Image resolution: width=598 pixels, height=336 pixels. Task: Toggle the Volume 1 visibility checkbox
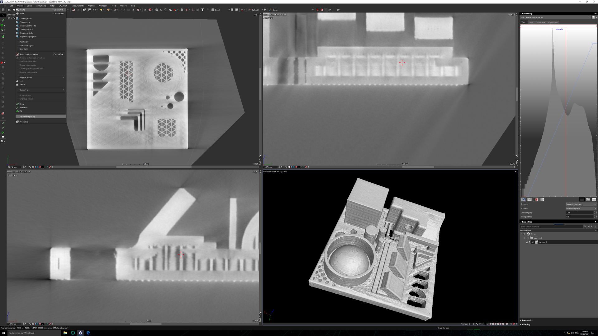tap(533, 242)
